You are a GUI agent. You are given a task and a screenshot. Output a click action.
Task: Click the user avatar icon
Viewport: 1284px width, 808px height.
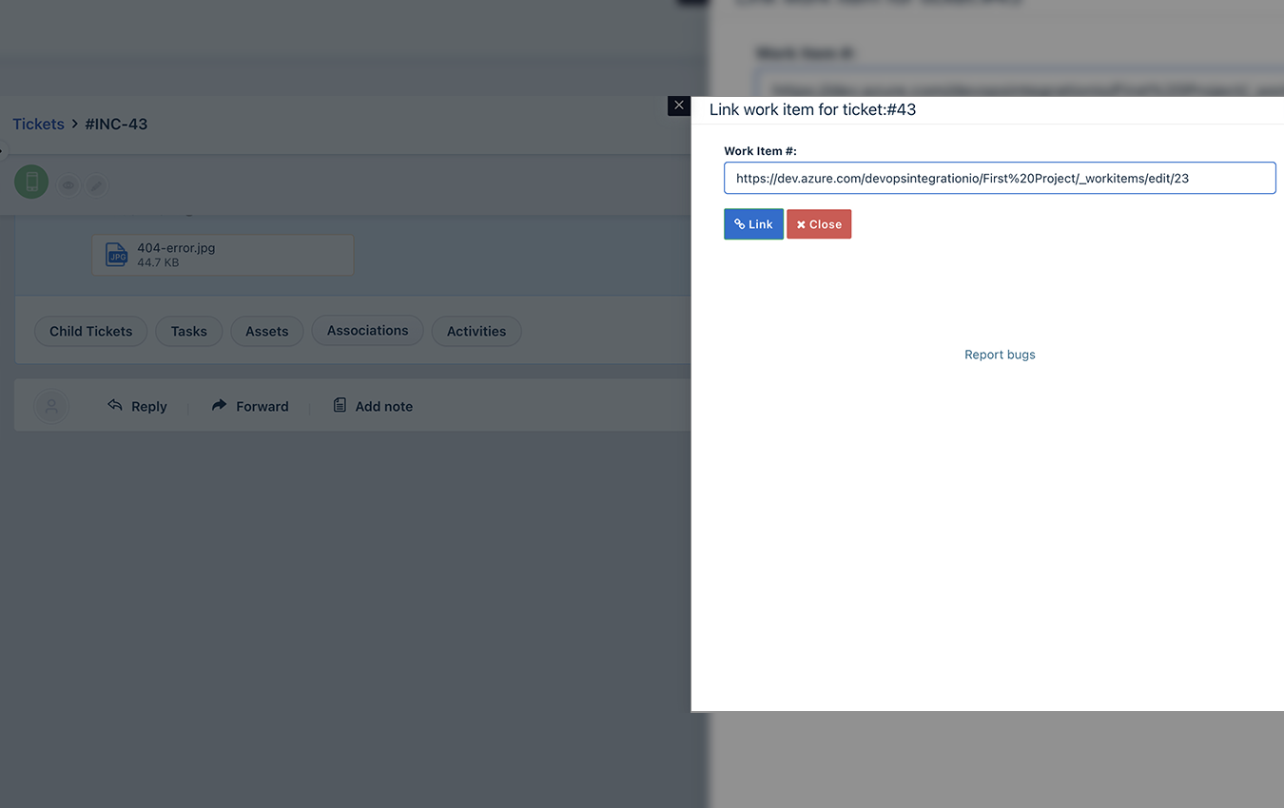tap(51, 406)
